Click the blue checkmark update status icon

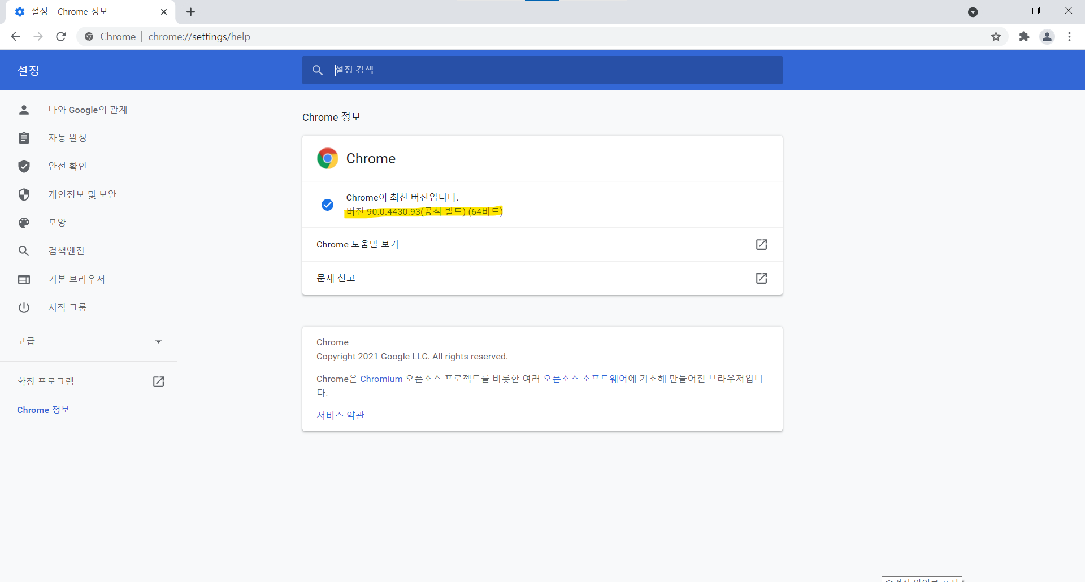pyautogui.click(x=327, y=205)
